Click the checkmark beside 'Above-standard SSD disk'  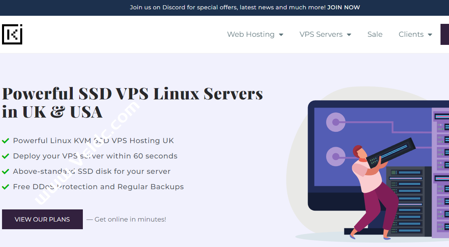(6, 172)
